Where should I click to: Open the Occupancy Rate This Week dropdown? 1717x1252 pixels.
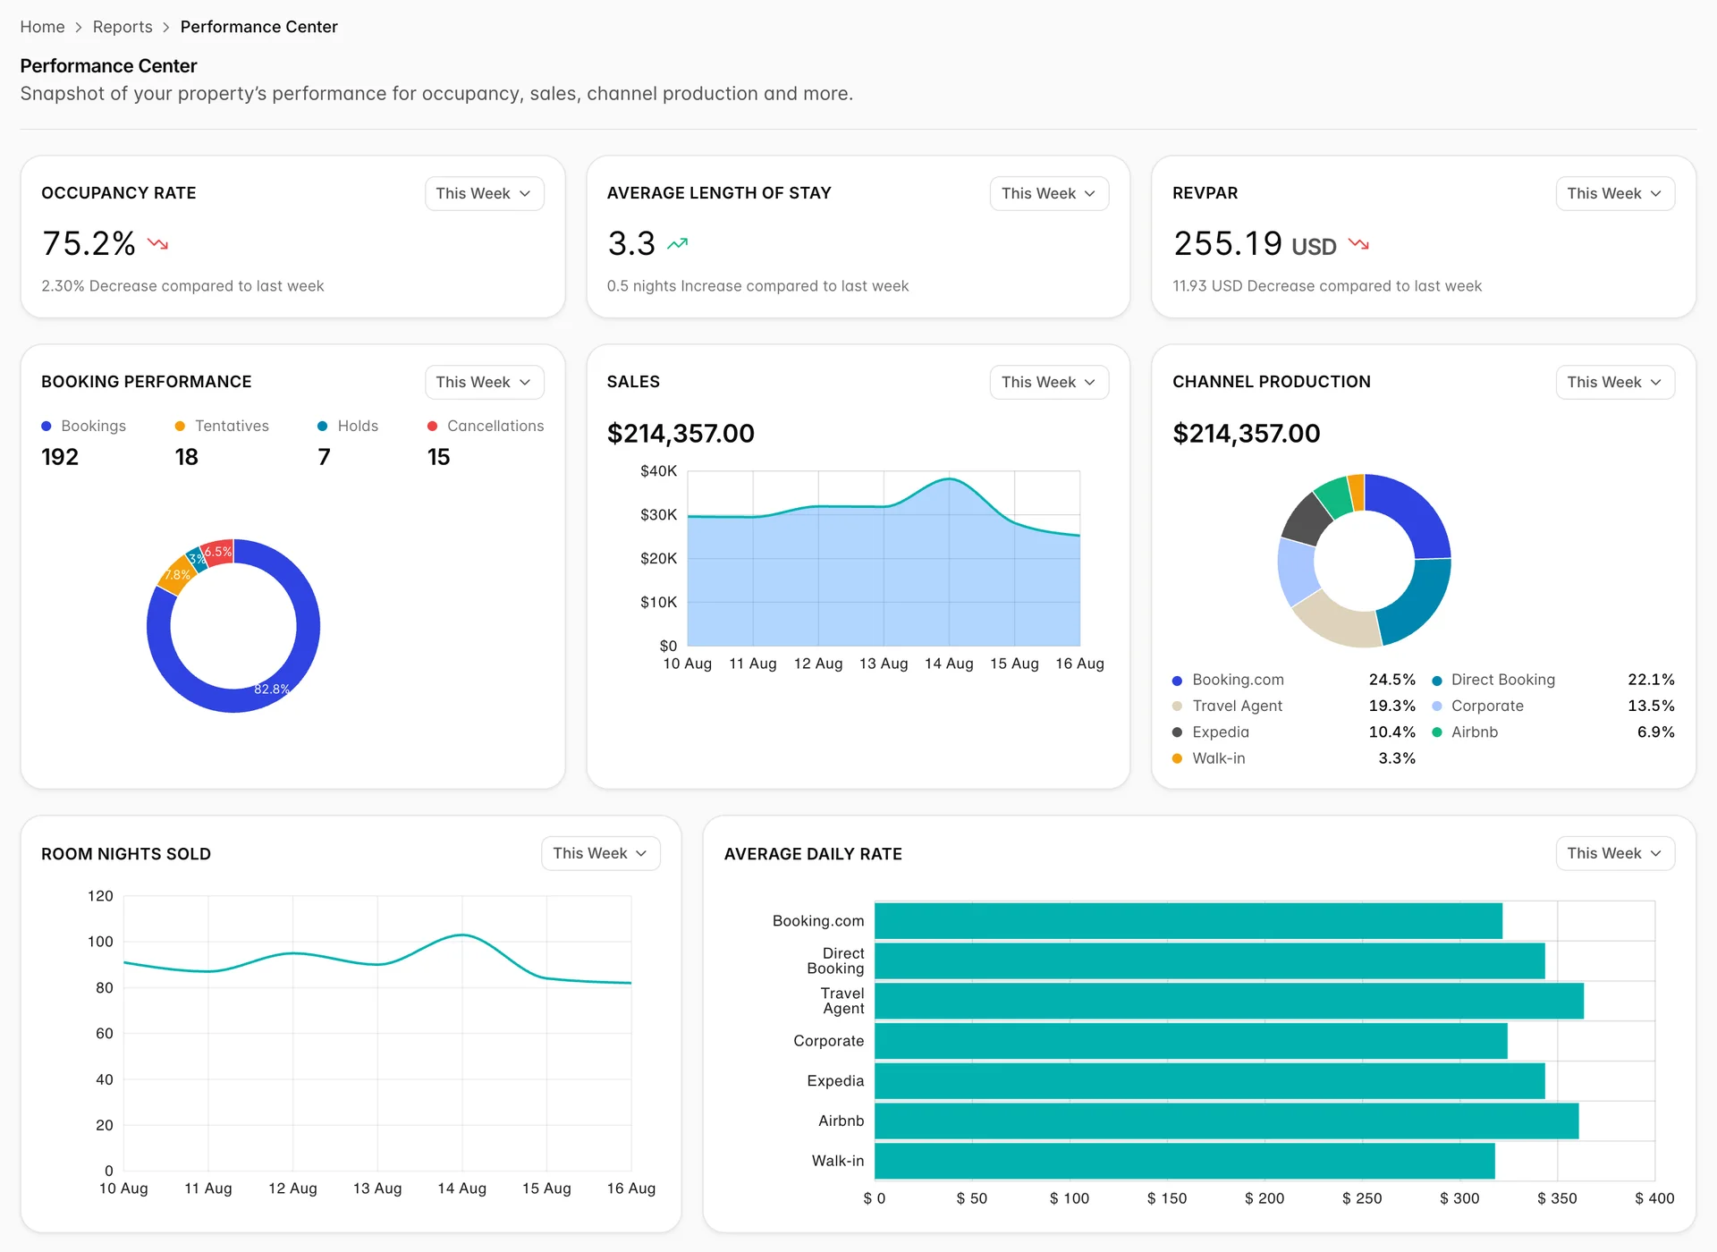coord(484,194)
